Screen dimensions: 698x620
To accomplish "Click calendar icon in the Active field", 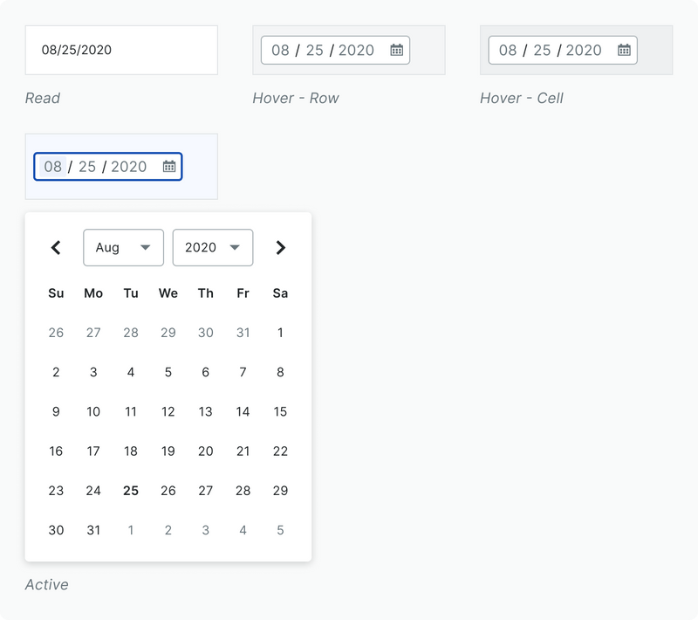I will (169, 166).
